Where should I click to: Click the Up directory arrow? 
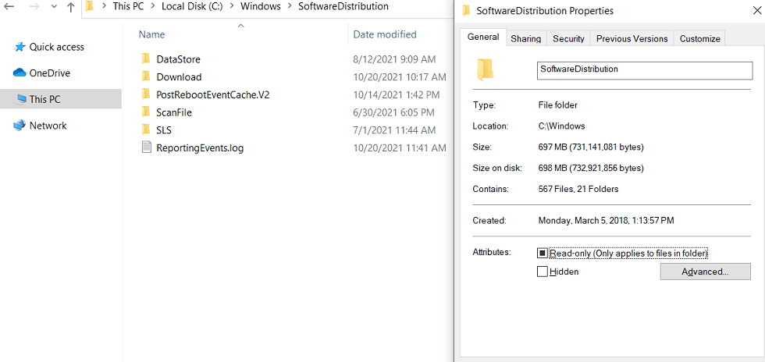pos(71,7)
